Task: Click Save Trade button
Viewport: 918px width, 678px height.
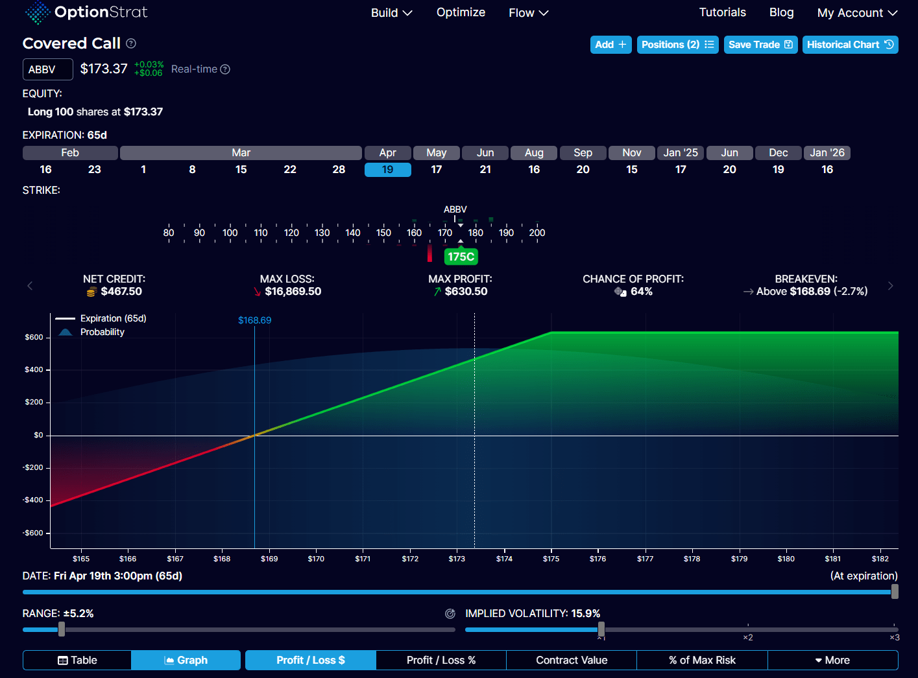Action: (x=760, y=45)
